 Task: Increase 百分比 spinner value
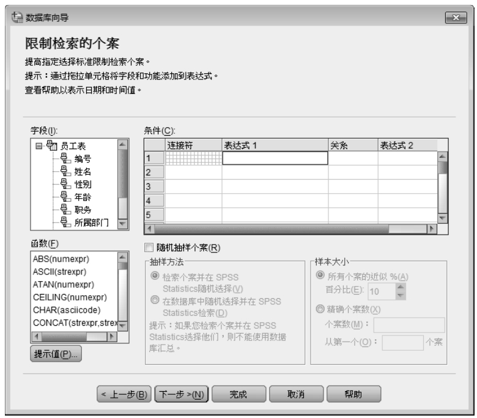point(401,287)
